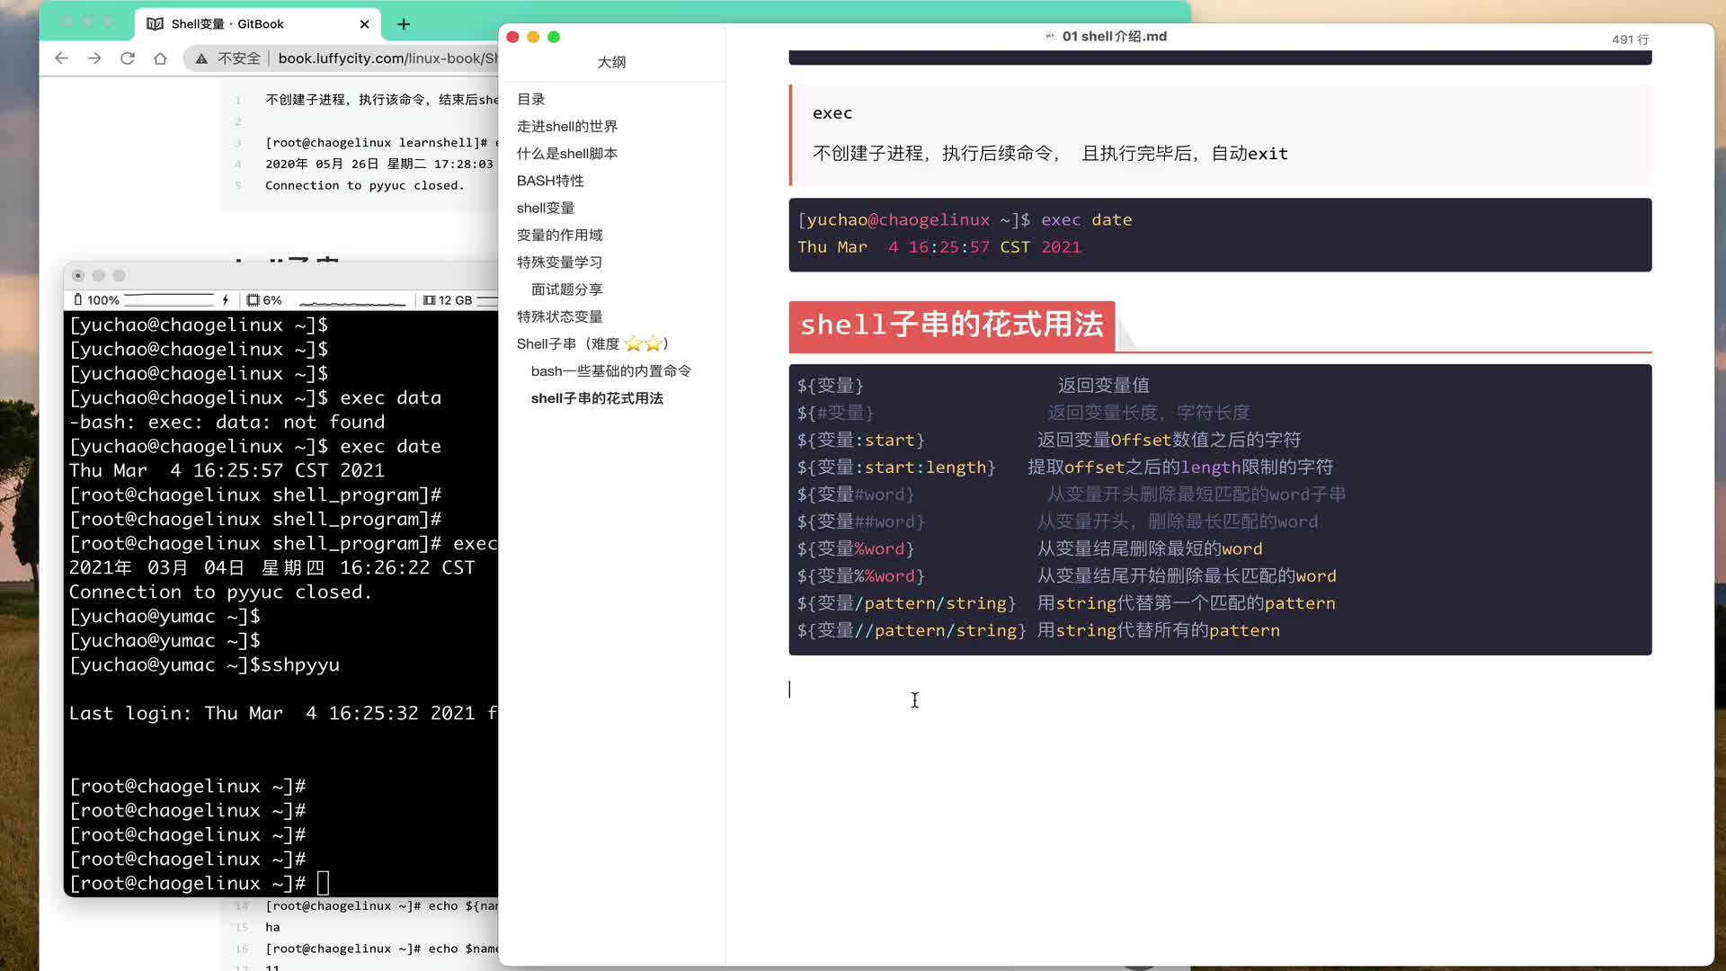The image size is (1726, 971).
Task: Click 'Connection to pyyuc closed.' in terminal
Action: 220,592
